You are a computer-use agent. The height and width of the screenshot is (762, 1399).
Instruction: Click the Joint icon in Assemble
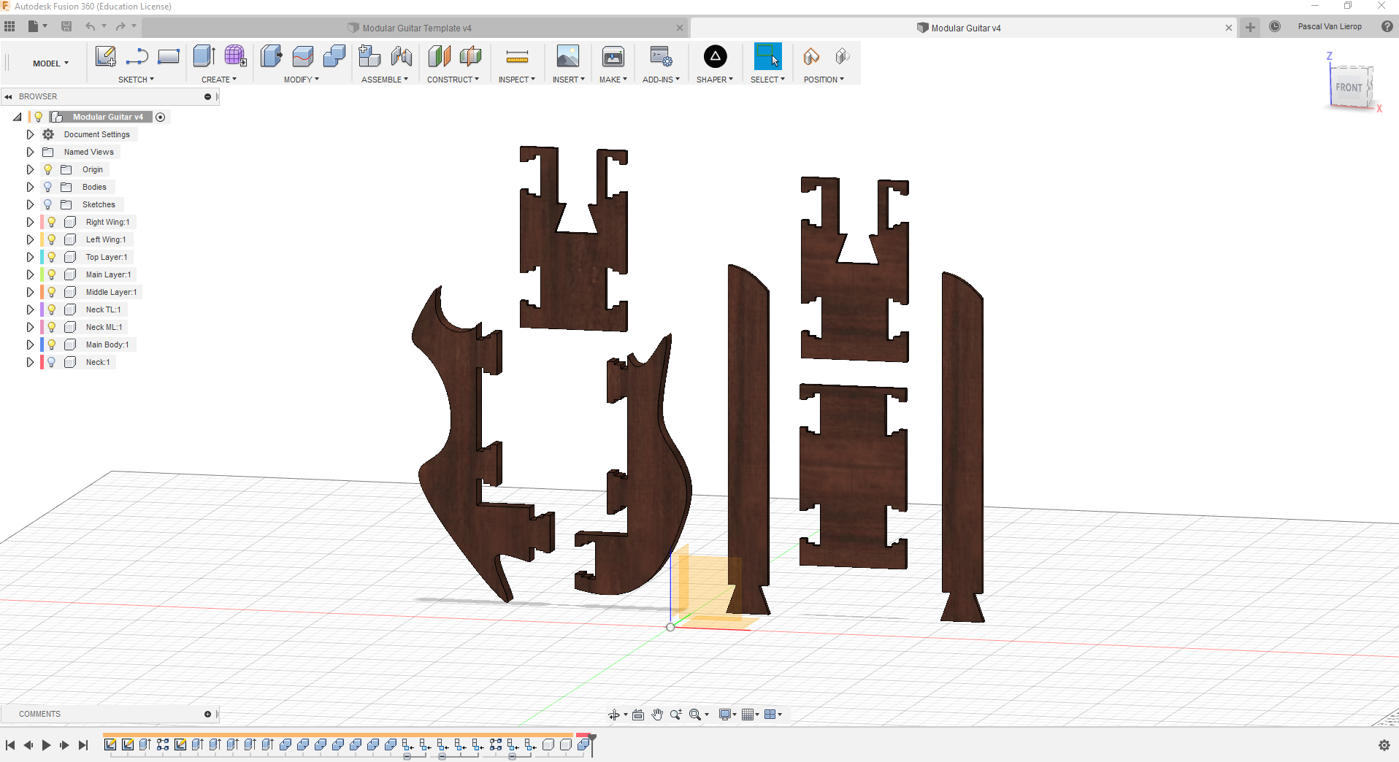point(401,56)
